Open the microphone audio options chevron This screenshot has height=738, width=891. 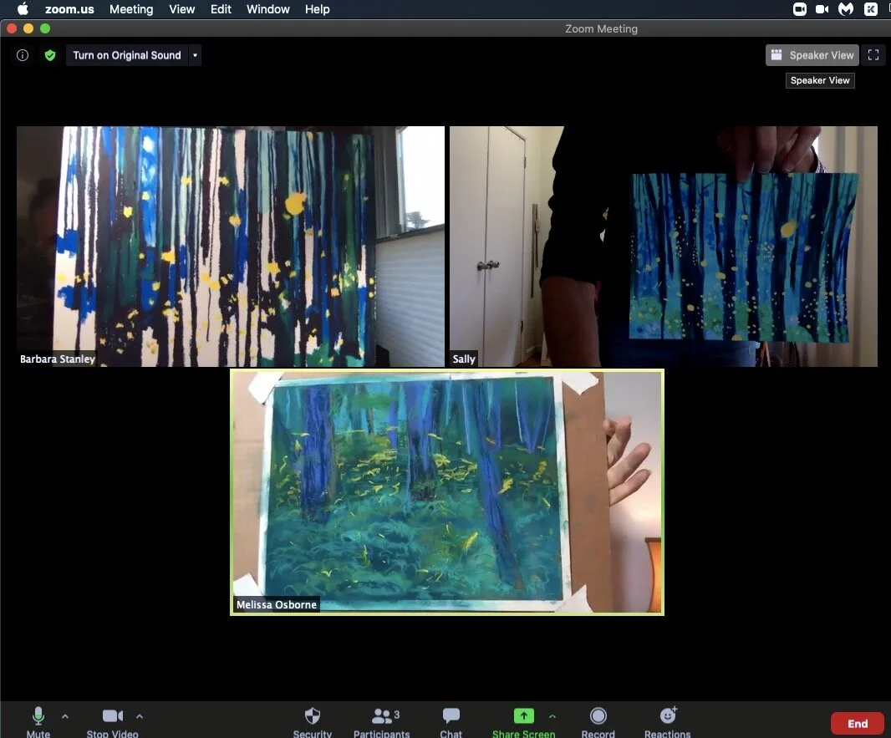[x=64, y=717]
